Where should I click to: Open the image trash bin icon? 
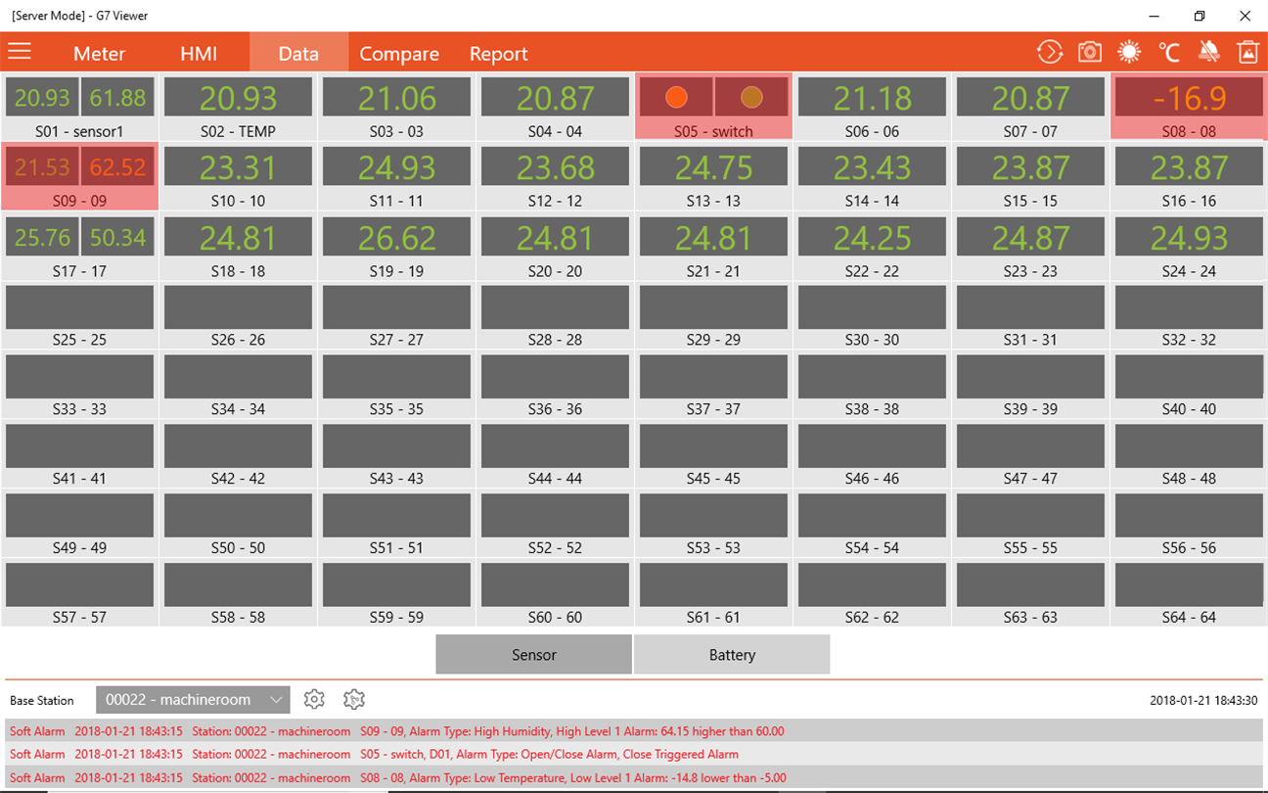(1248, 52)
